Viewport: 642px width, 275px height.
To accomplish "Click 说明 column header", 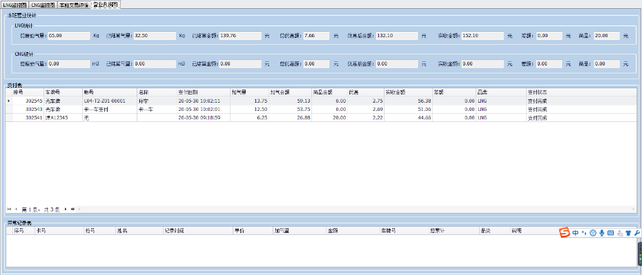I will pos(534,231).
